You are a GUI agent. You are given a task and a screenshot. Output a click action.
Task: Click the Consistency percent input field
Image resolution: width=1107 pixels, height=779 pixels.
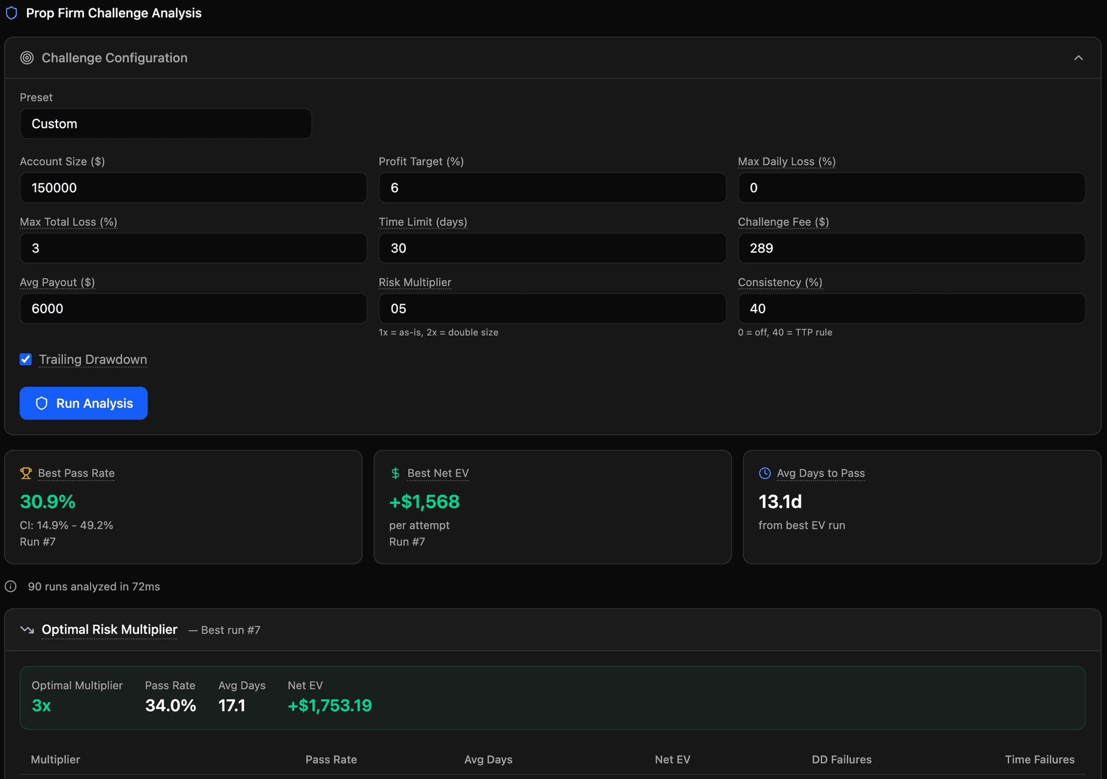(x=912, y=309)
